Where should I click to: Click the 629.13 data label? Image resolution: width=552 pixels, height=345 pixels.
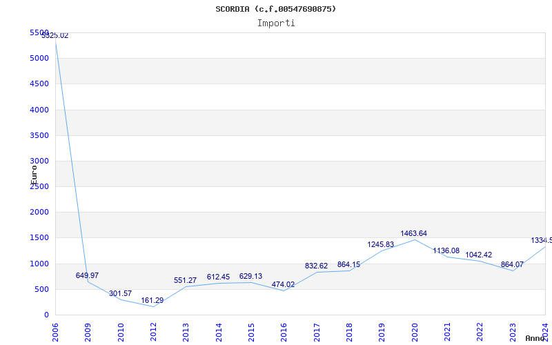coord(250,277)
